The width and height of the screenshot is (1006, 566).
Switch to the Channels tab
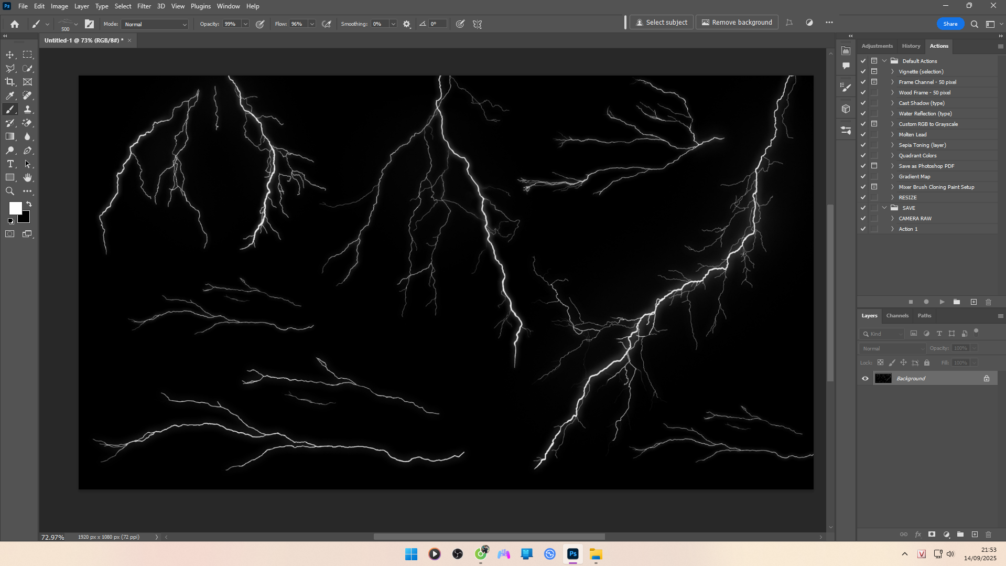click(897, 316)
